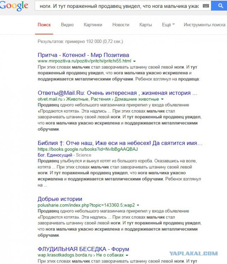Click the Google logo
Screen dimensions: 227x264
(14, 6)
